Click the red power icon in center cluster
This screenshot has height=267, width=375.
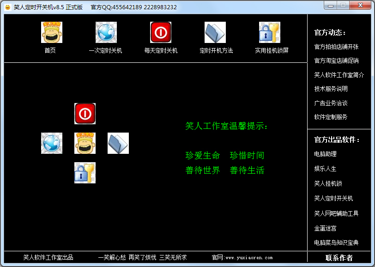85,114
